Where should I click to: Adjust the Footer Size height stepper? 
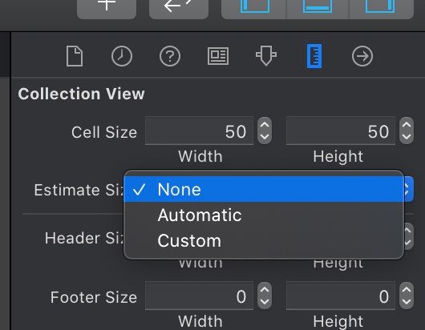tap(407, 296)
